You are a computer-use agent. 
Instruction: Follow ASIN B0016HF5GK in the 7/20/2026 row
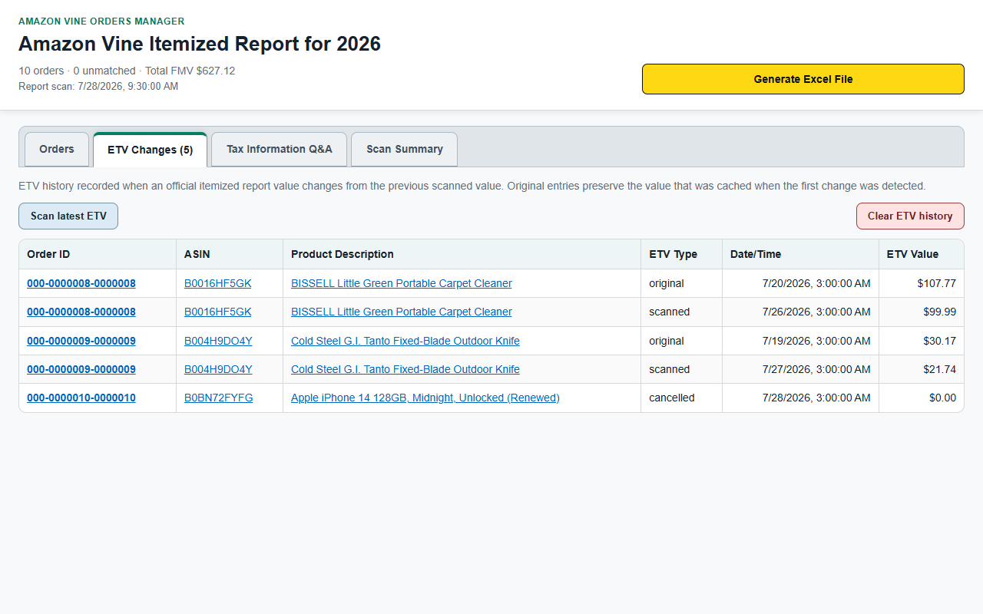[x=218, y=283]
